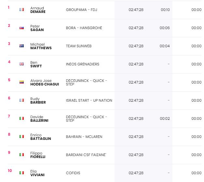Click the Italian flag beside Elia Viviani

[21, 173]
